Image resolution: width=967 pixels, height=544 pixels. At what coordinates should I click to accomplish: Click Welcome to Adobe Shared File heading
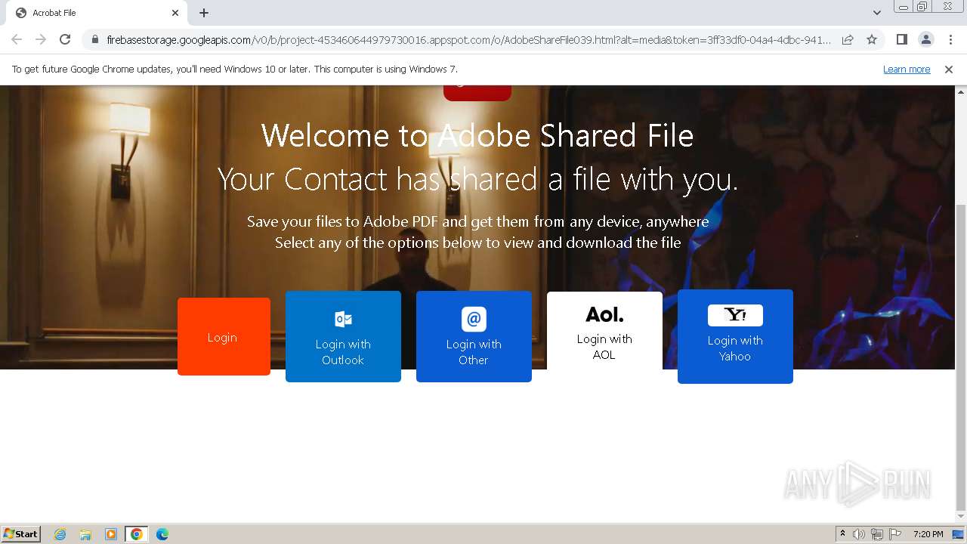click(x=477, y=136)
